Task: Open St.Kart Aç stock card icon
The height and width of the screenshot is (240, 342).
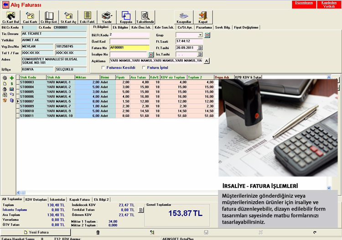Action: [x=68, y=17]
